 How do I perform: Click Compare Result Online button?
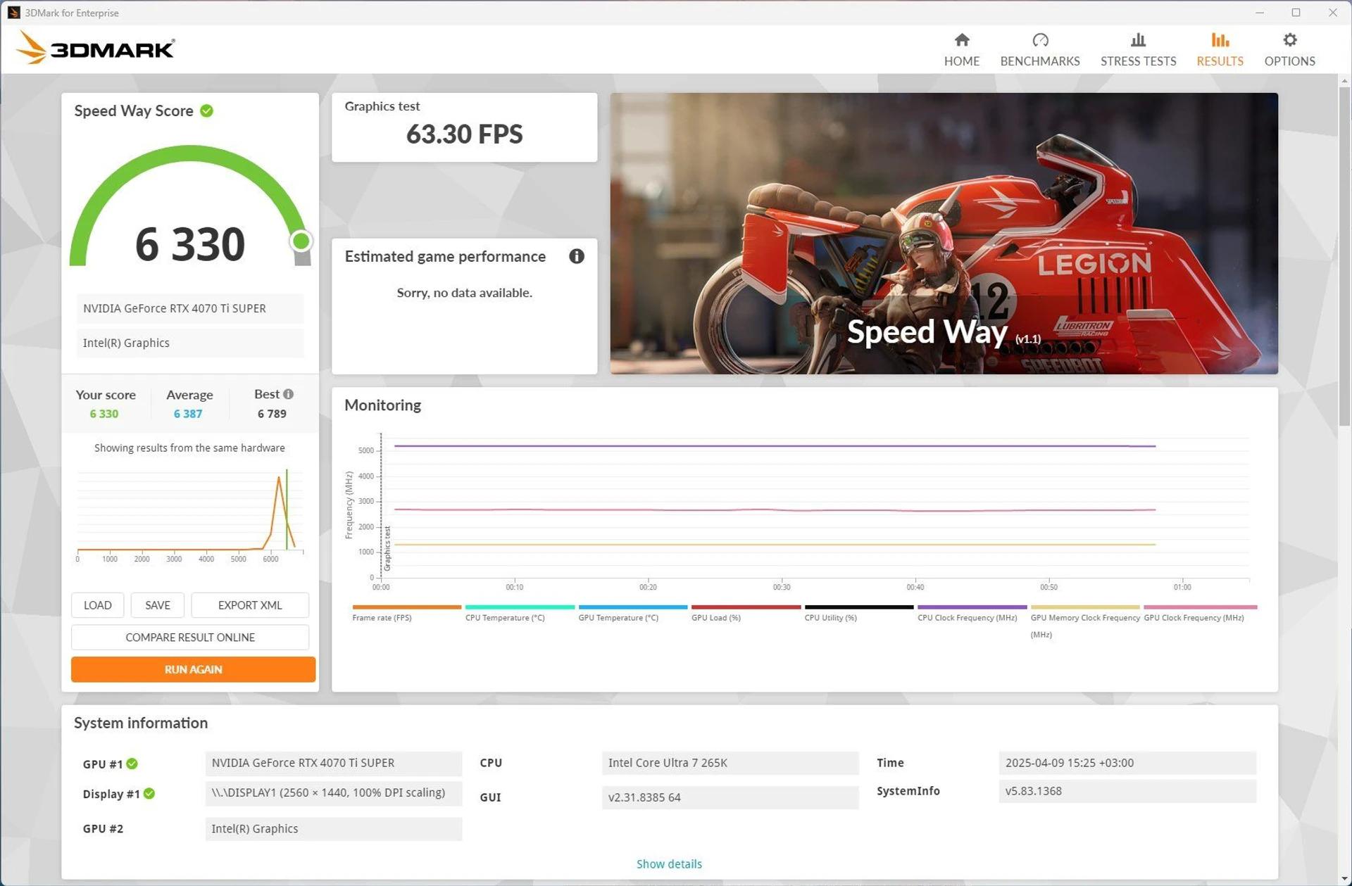click(x=189, y=637)
